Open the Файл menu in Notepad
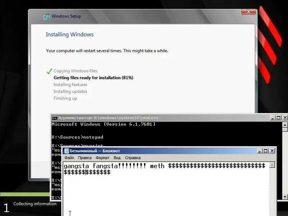The width and height of the screenshot is (288, 216). 69,158
